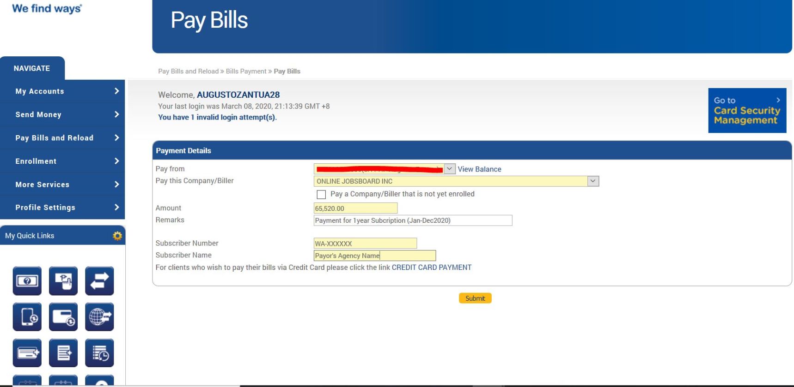Image resolution: width=794 pixels, height=387 pixels.
Task: Open the balance inquiry quick link icon
Action: click(27, 280)
